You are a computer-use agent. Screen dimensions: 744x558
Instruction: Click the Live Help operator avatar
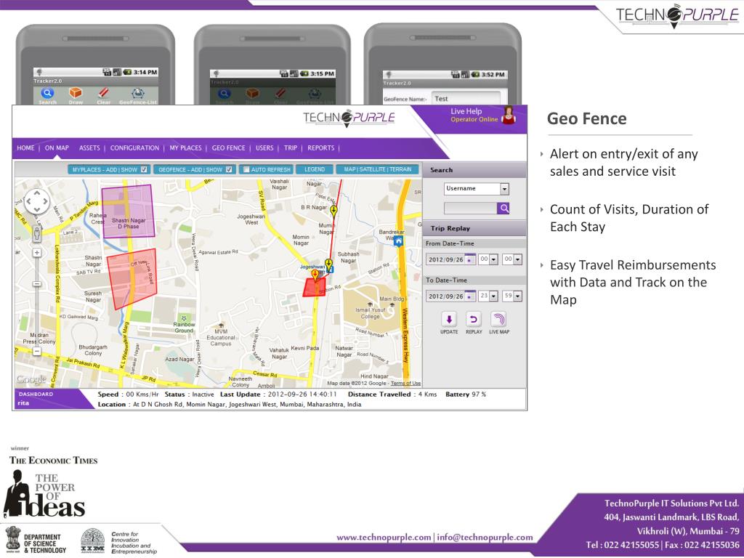(509, 116)
